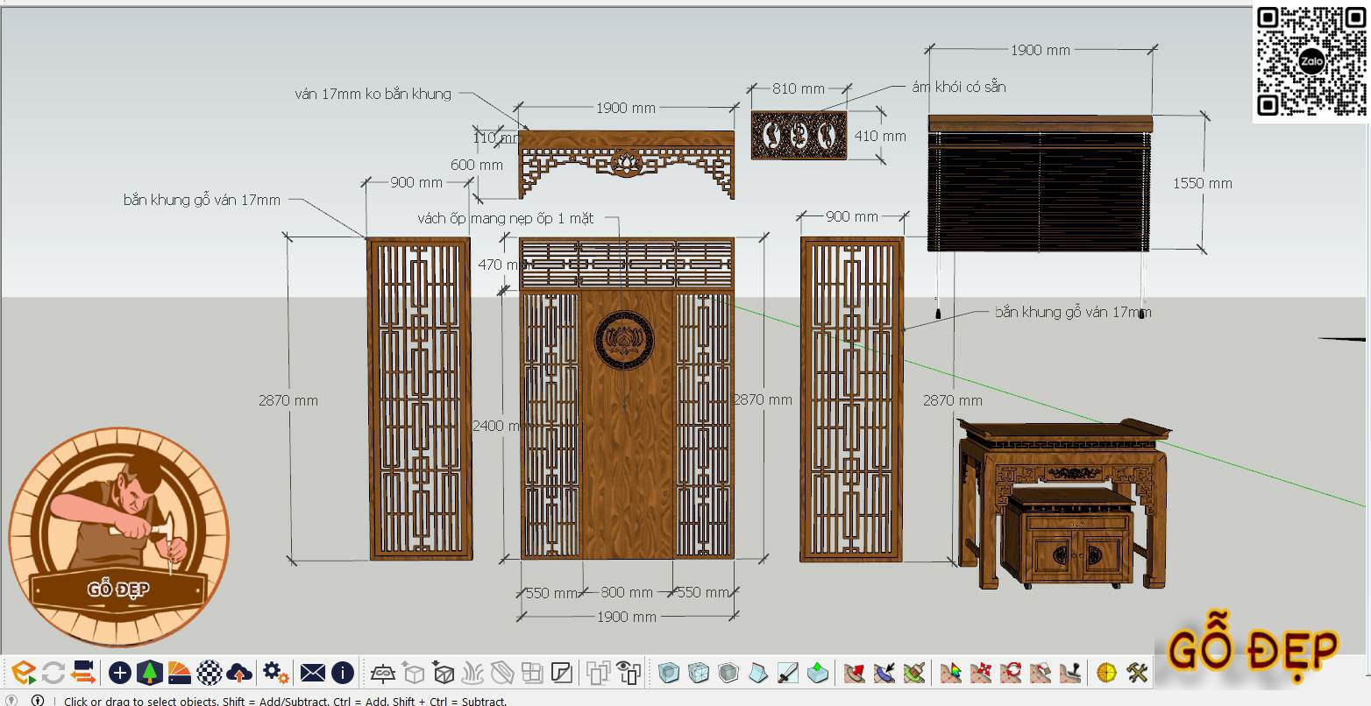Image resolution: width=1371 pixels, height=706 pixels.
Task: Click the cloud upload icon
Action: (239, 673)
